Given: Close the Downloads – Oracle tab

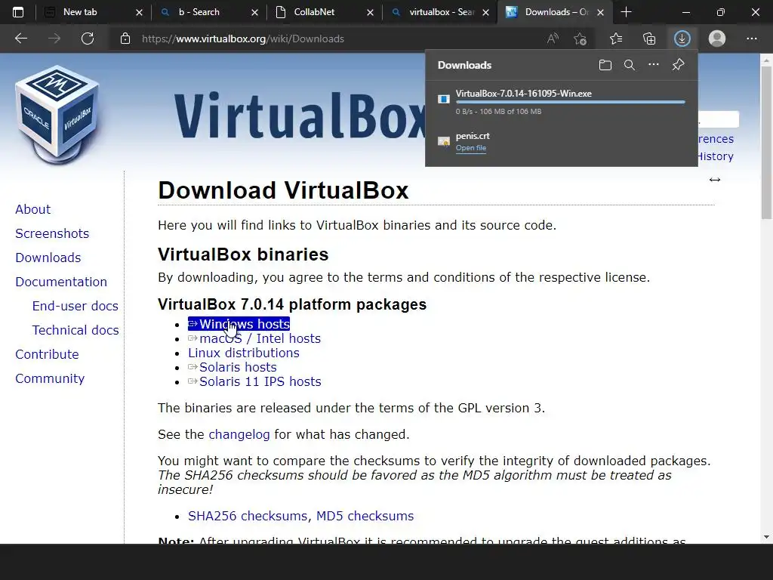Looking at the screenshot, I should pos(600,12).
